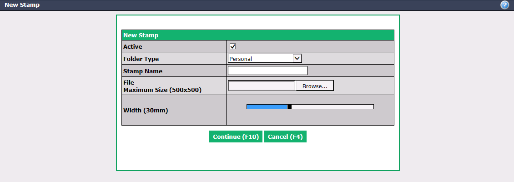Select the Personal folder type combo box
The height and width of the screenshot is (182, 514).
(x=265, y=58)
